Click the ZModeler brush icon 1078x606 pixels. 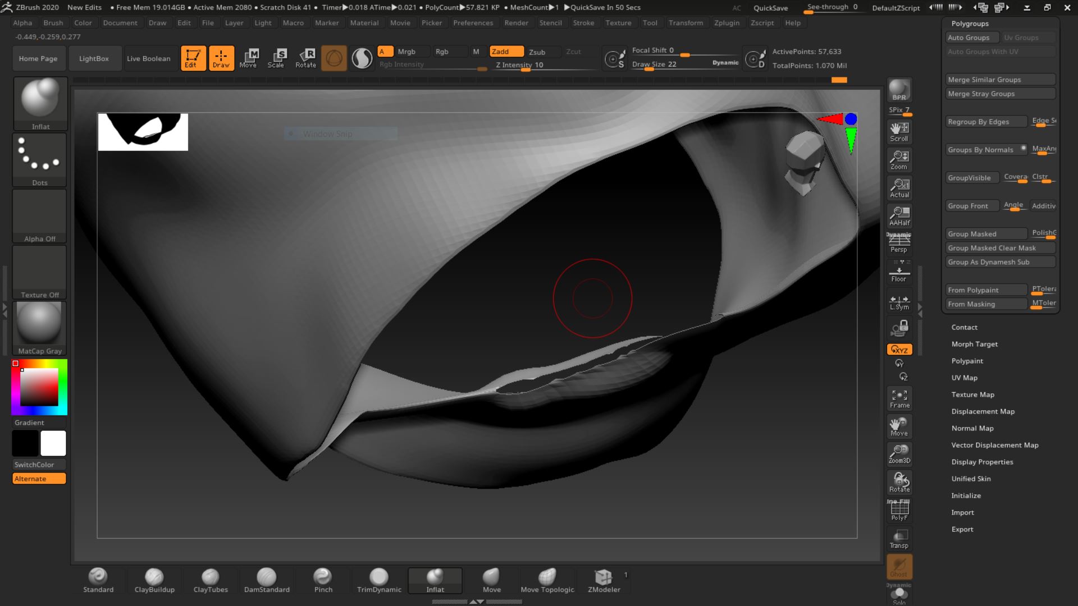(604, 577)
